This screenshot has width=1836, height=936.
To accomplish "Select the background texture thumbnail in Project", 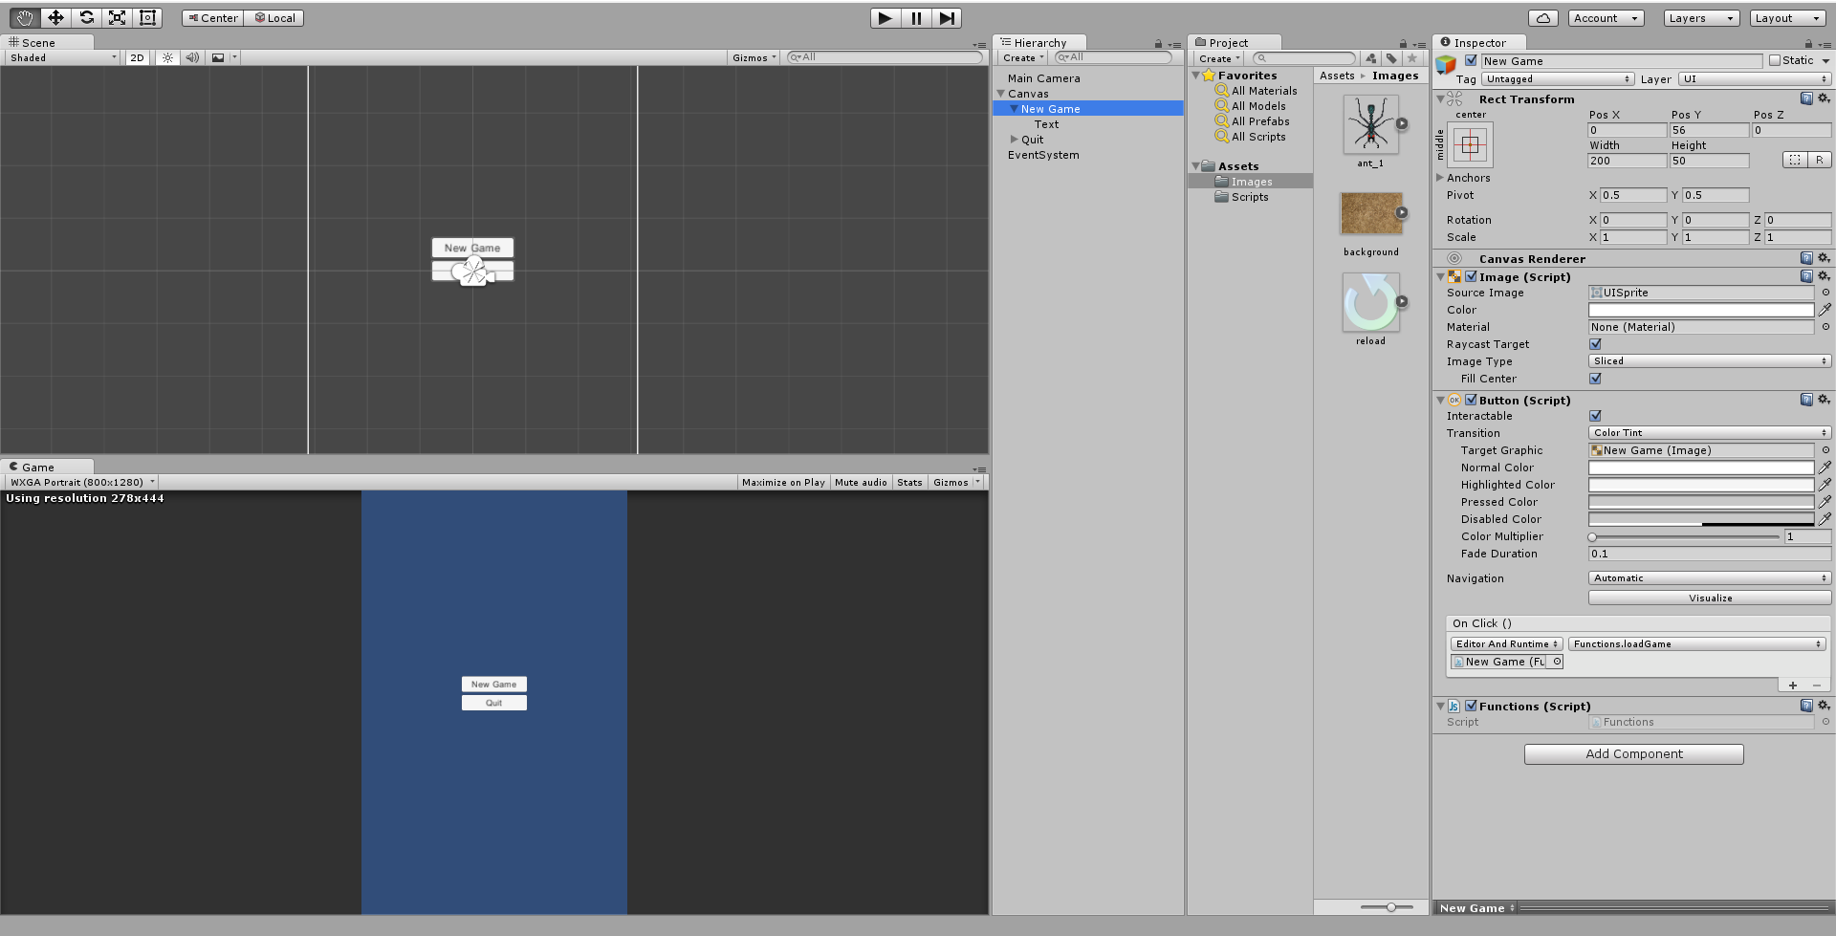I will (1371, 212).
